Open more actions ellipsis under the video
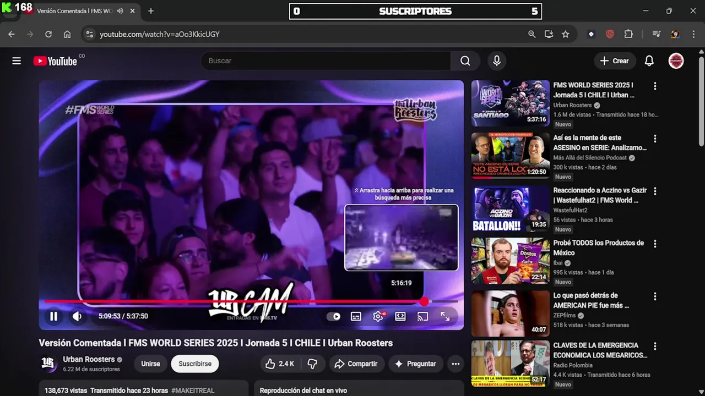 (455, 364)
